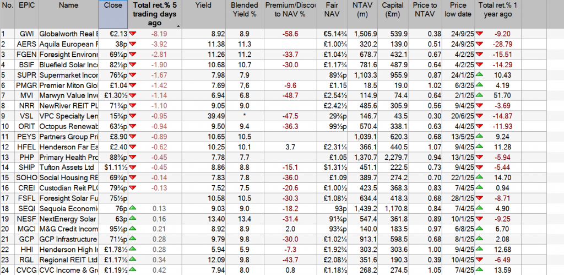Click the red arrow before RGL 1-year return -6.49

[480, 260]
